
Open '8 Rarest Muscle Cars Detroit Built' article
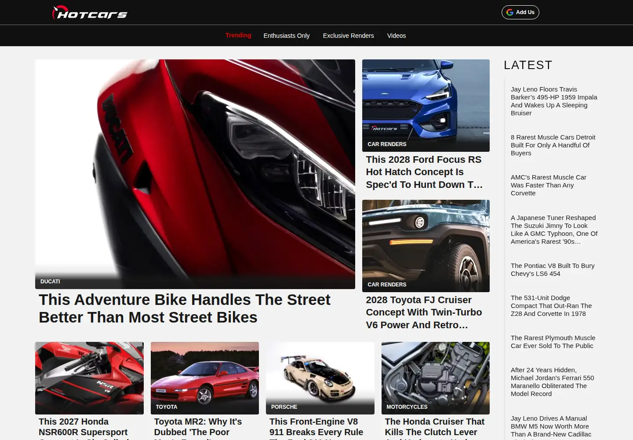point(553,145)
